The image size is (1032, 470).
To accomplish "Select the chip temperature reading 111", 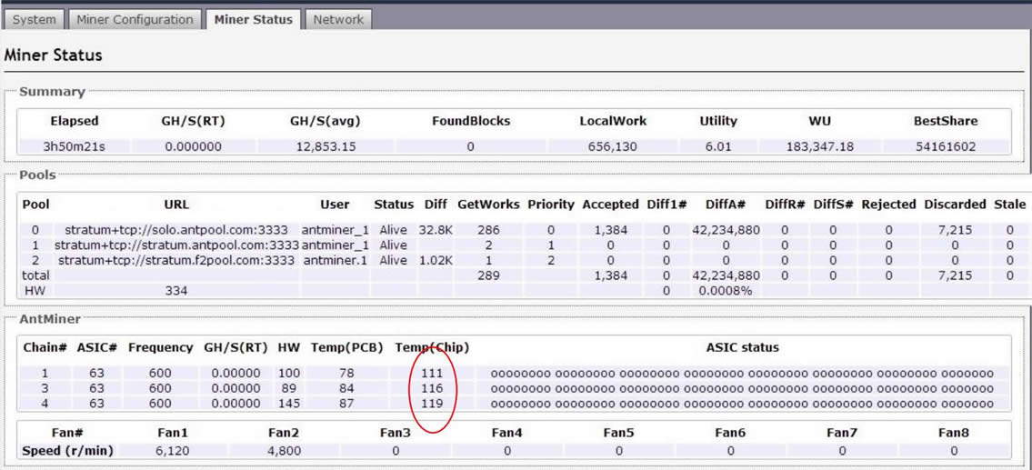I will (x=432, y=374).
